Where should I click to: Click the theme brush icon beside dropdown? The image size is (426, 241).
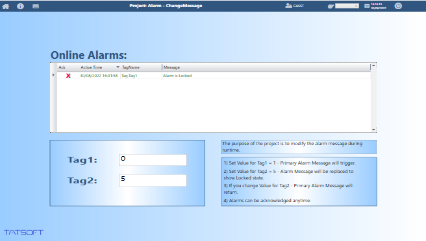(x=331, y=6)
